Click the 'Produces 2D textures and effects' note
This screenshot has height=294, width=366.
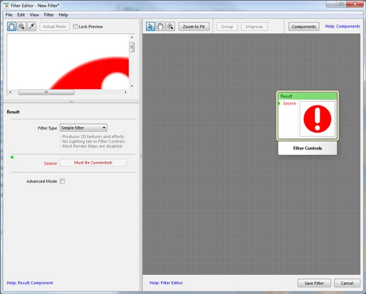pyautogui.click(x=92, y=137)
